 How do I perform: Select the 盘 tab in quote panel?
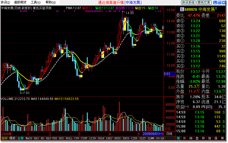197,138
